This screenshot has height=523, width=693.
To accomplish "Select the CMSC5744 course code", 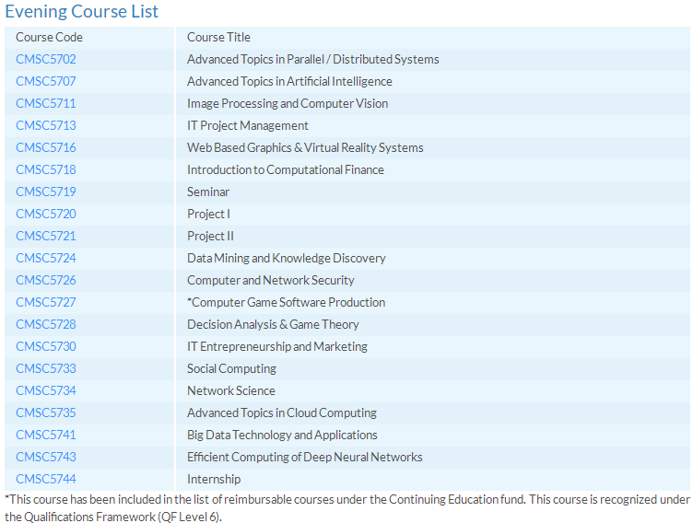I will pos(46,479).
